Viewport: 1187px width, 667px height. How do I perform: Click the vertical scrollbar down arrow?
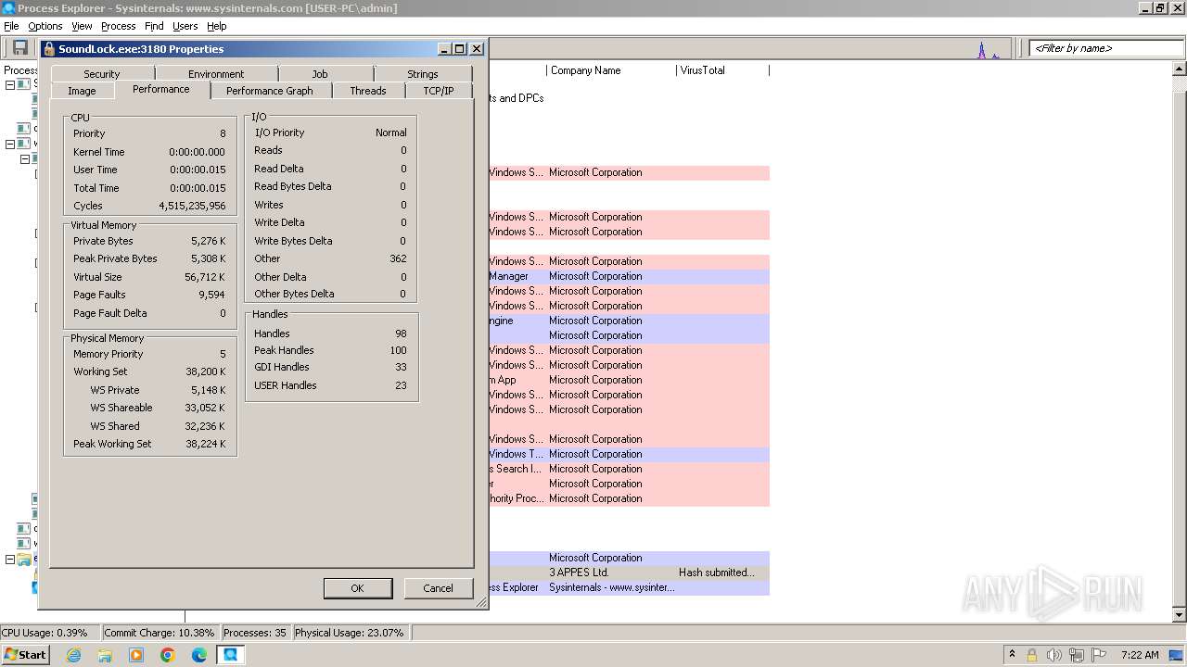tap(1180, 614)
